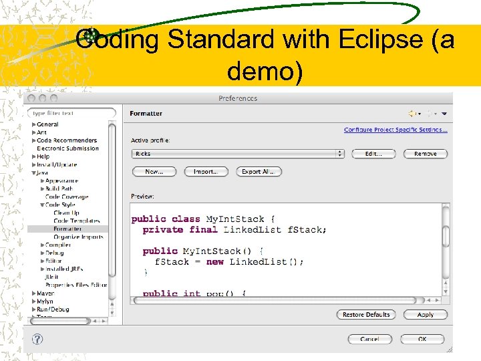This screenshot has height=361, width=481.
Task: Collapse the Code Style node
Action: tap(42, 205)
